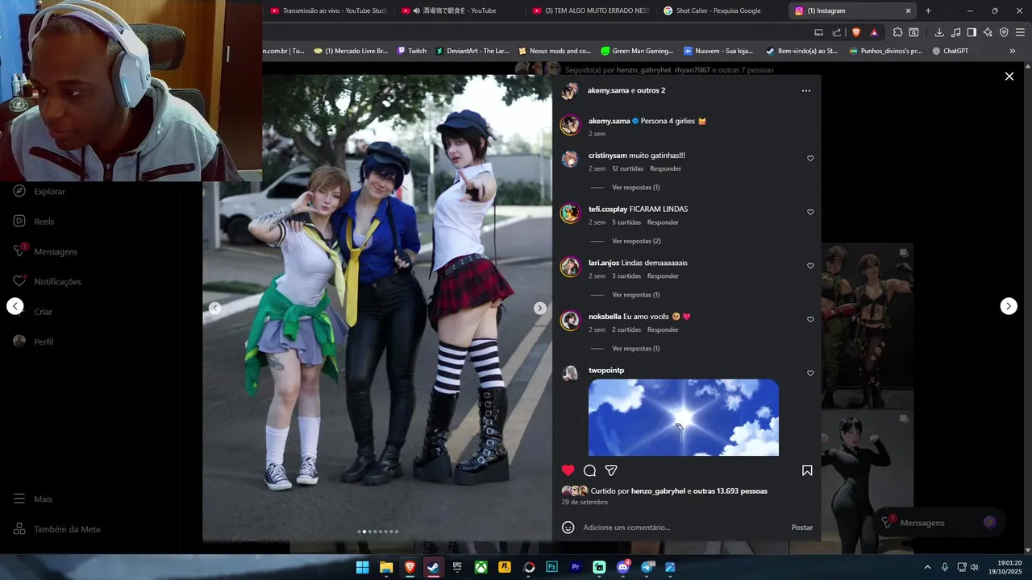This screenshot has height=580, width=1032.
Task: Like noksbella's comment with its heart
Action: [x=810, y=320]
